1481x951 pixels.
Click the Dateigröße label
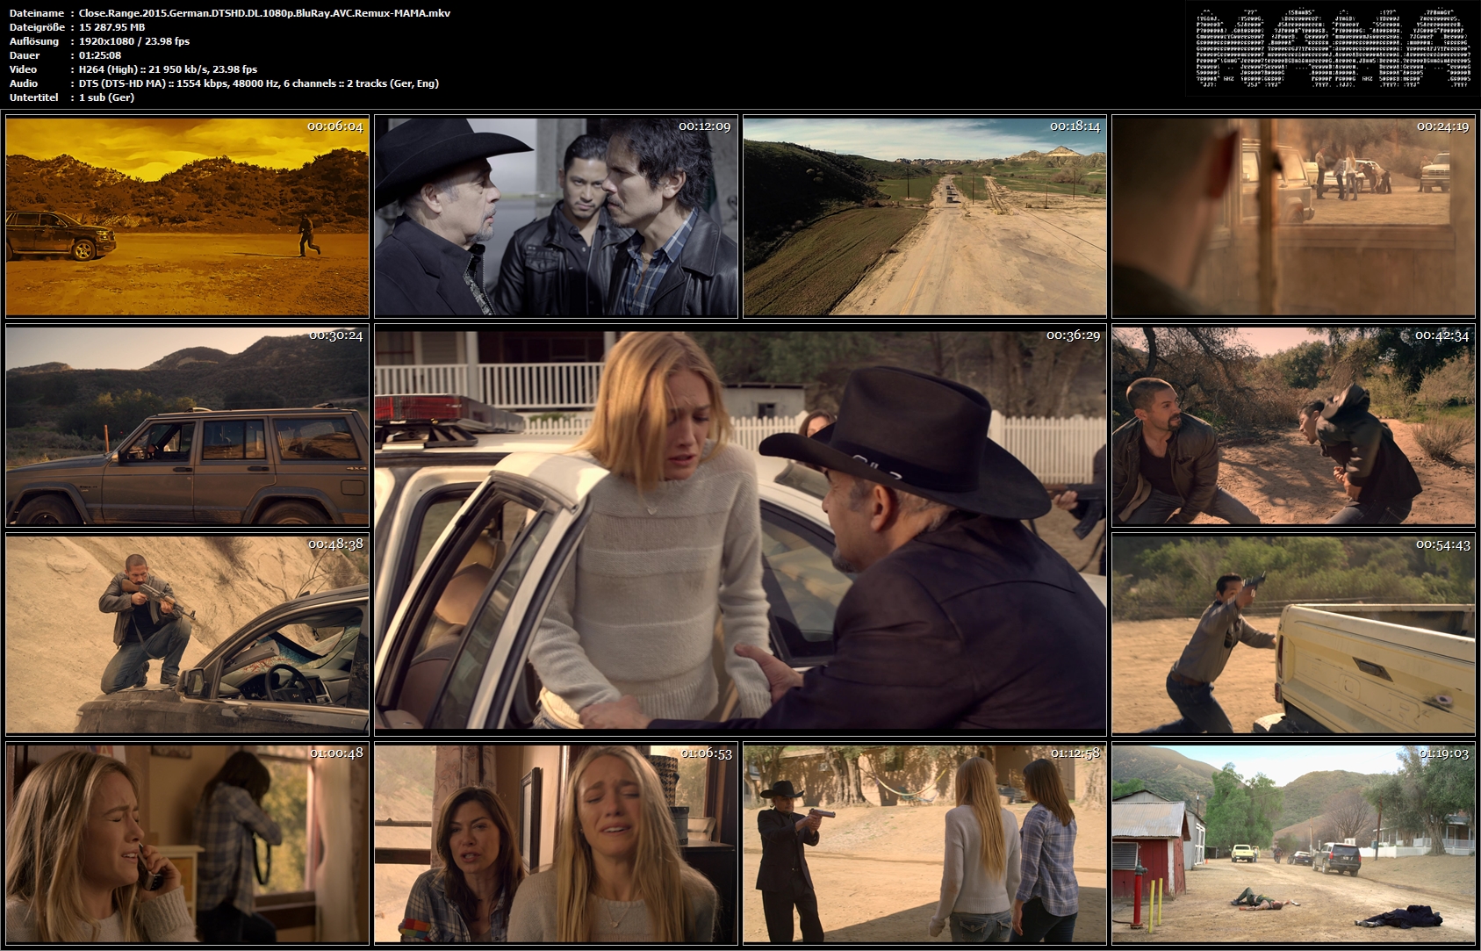(x=37, y=27)
